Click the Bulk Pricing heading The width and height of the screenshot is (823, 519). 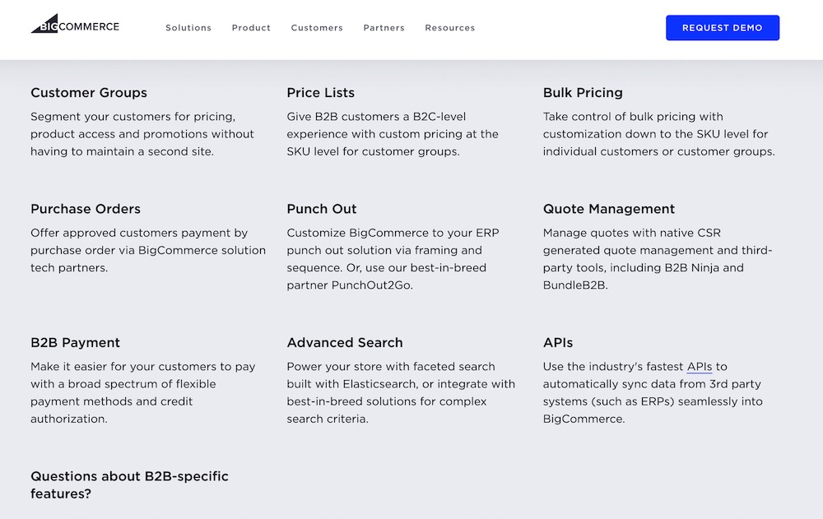click(583, 93)
